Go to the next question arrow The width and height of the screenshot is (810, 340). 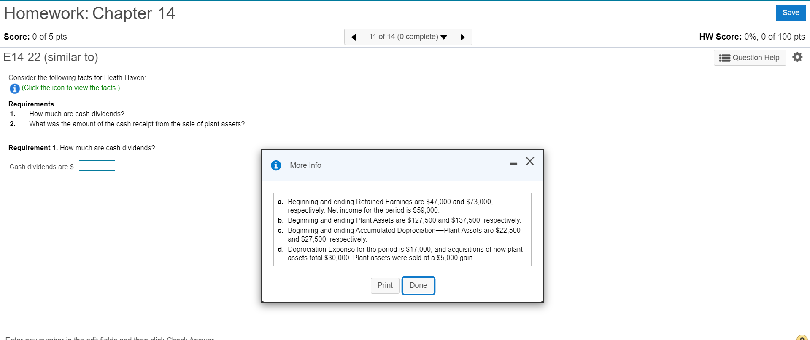coord(463,37)
